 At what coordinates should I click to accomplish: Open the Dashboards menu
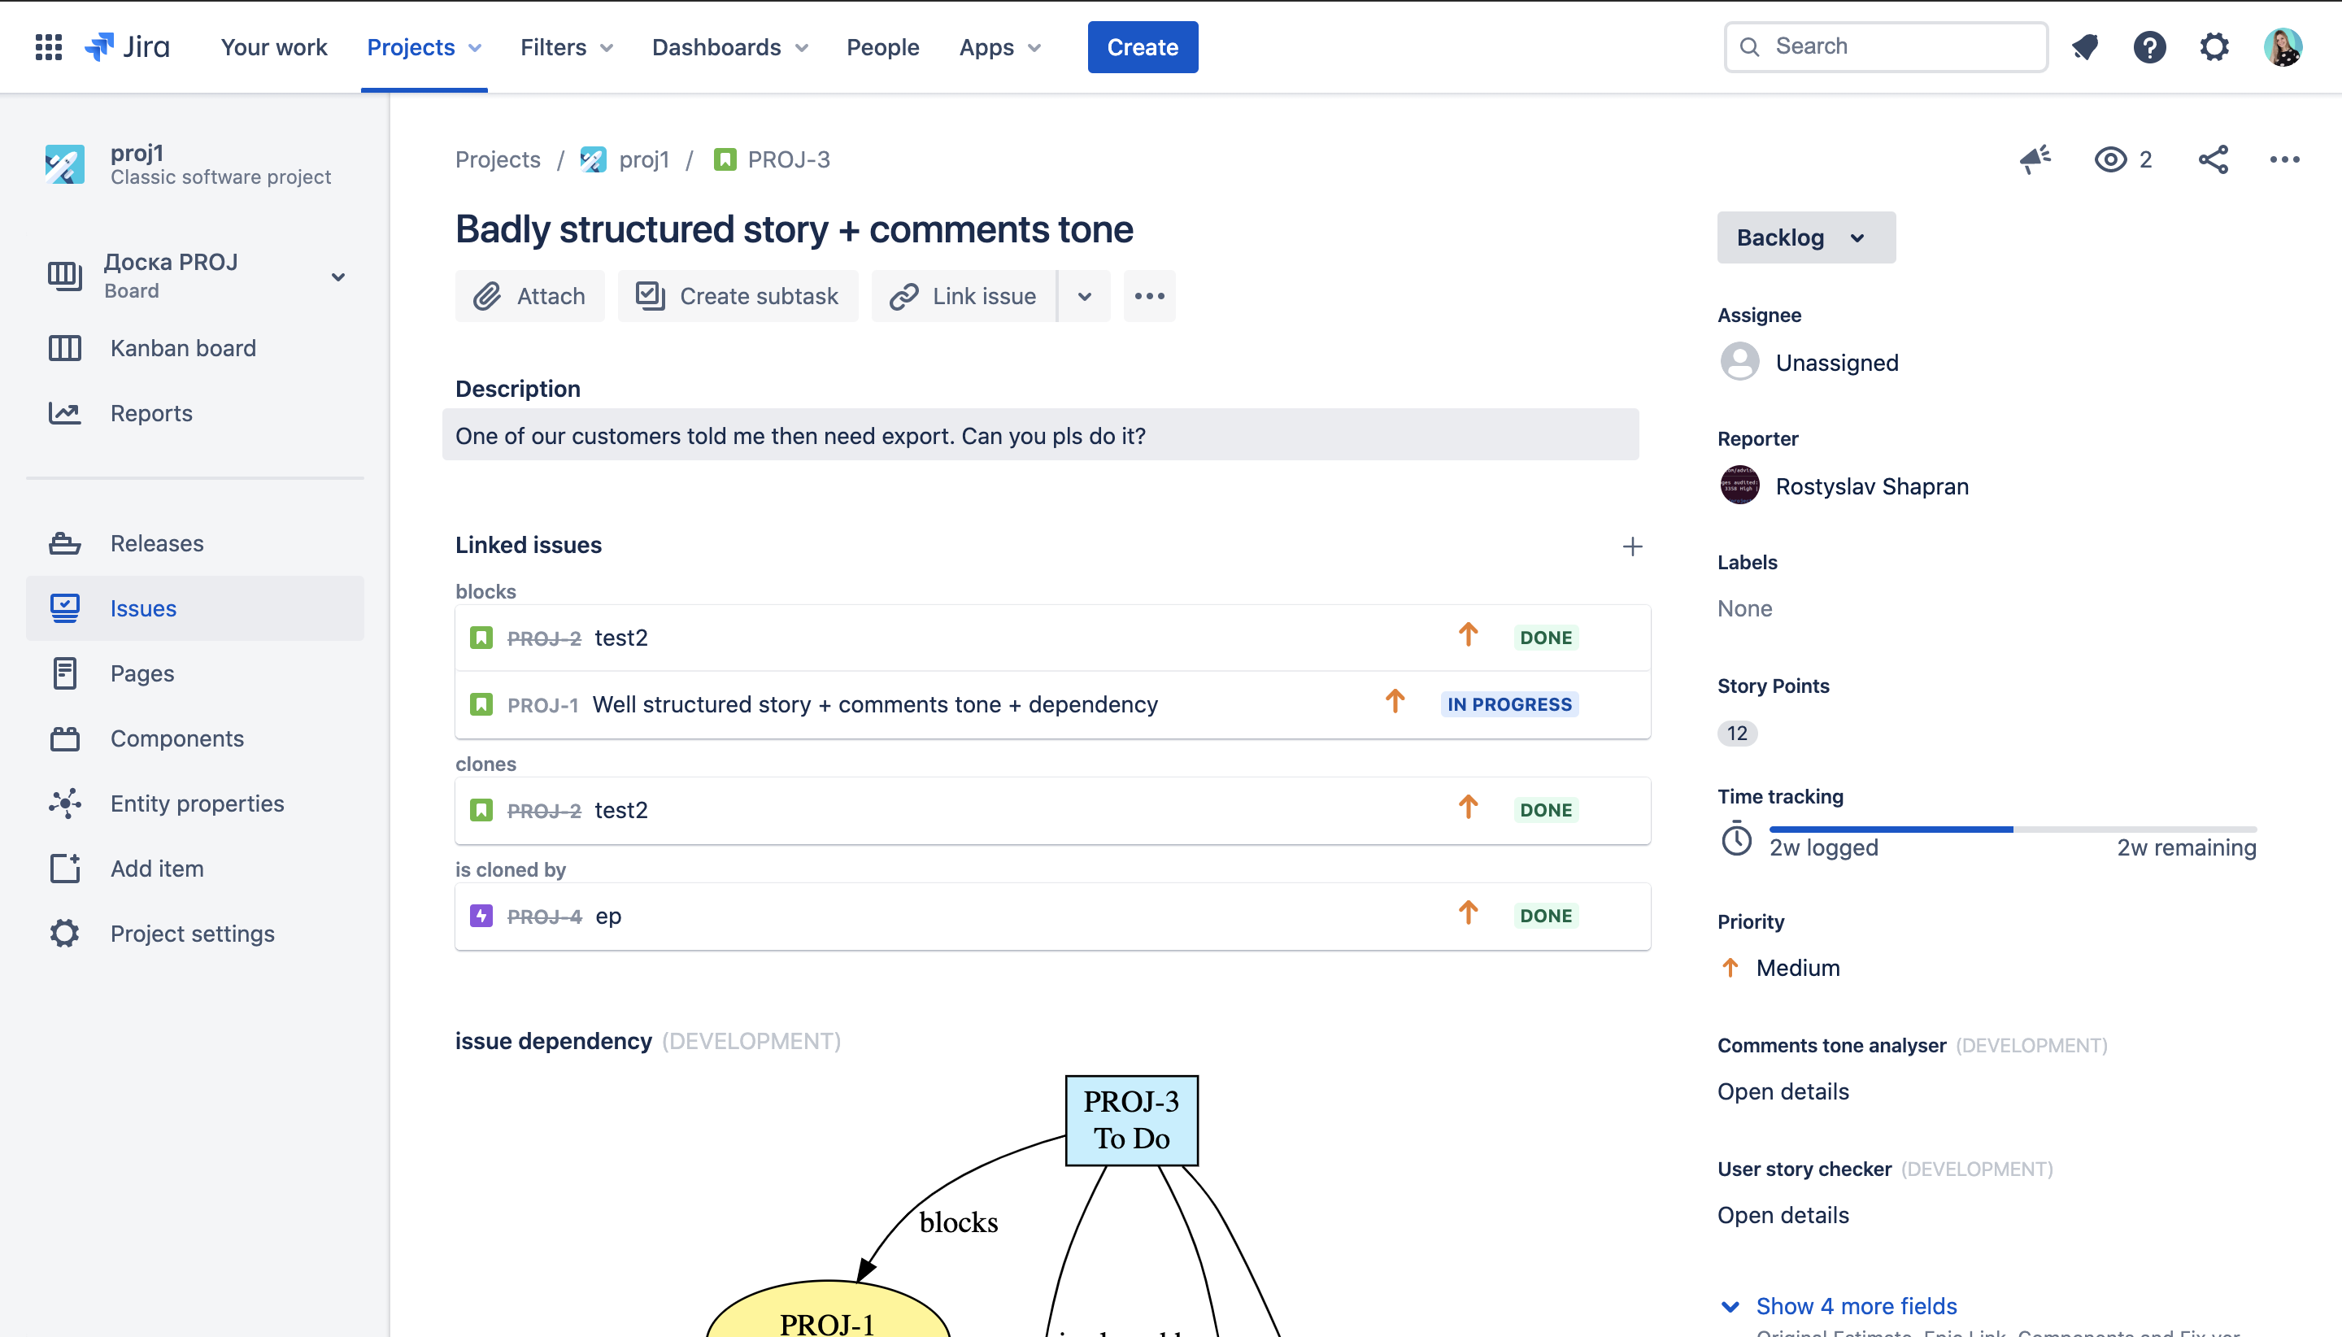(729, 47)
